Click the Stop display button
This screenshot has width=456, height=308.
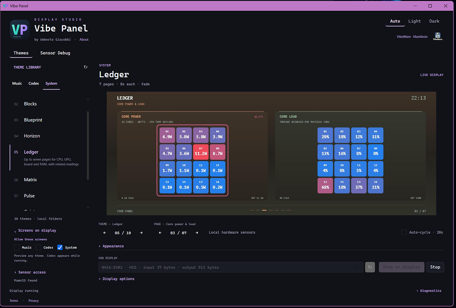click(435, 267)
